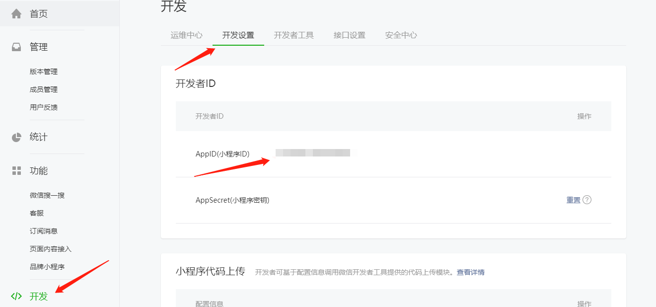Switch to 开发者工具 tab

(x=293, y=35)
